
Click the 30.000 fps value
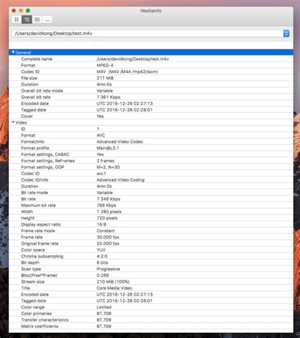tap(108, 237)
